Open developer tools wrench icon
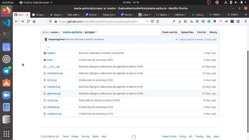The image size is (249, 140). point(174,21)
